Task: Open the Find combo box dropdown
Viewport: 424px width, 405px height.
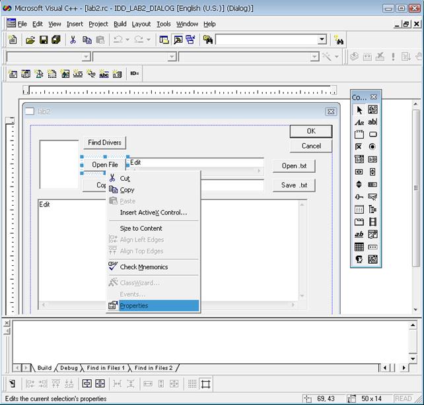Action: click(x=322, y=40)
